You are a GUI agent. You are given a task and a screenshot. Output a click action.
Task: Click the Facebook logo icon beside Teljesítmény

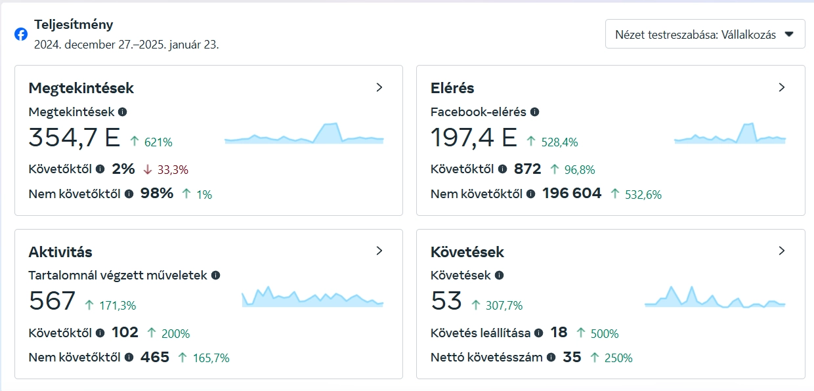point(21,34)
